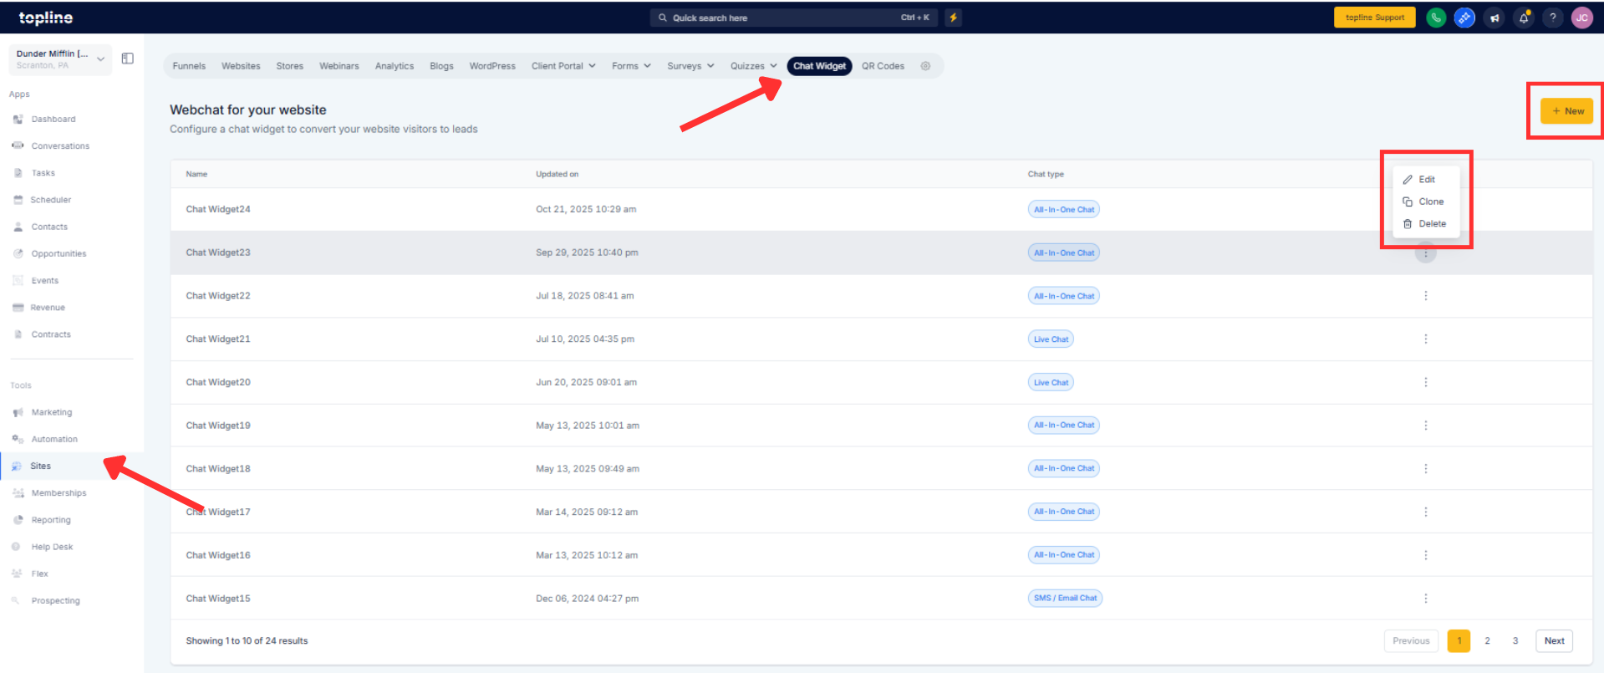The width and height of the screenshot is (1604, 673).
Task: Switch to the Websites tab
Action: click(241, 66)
